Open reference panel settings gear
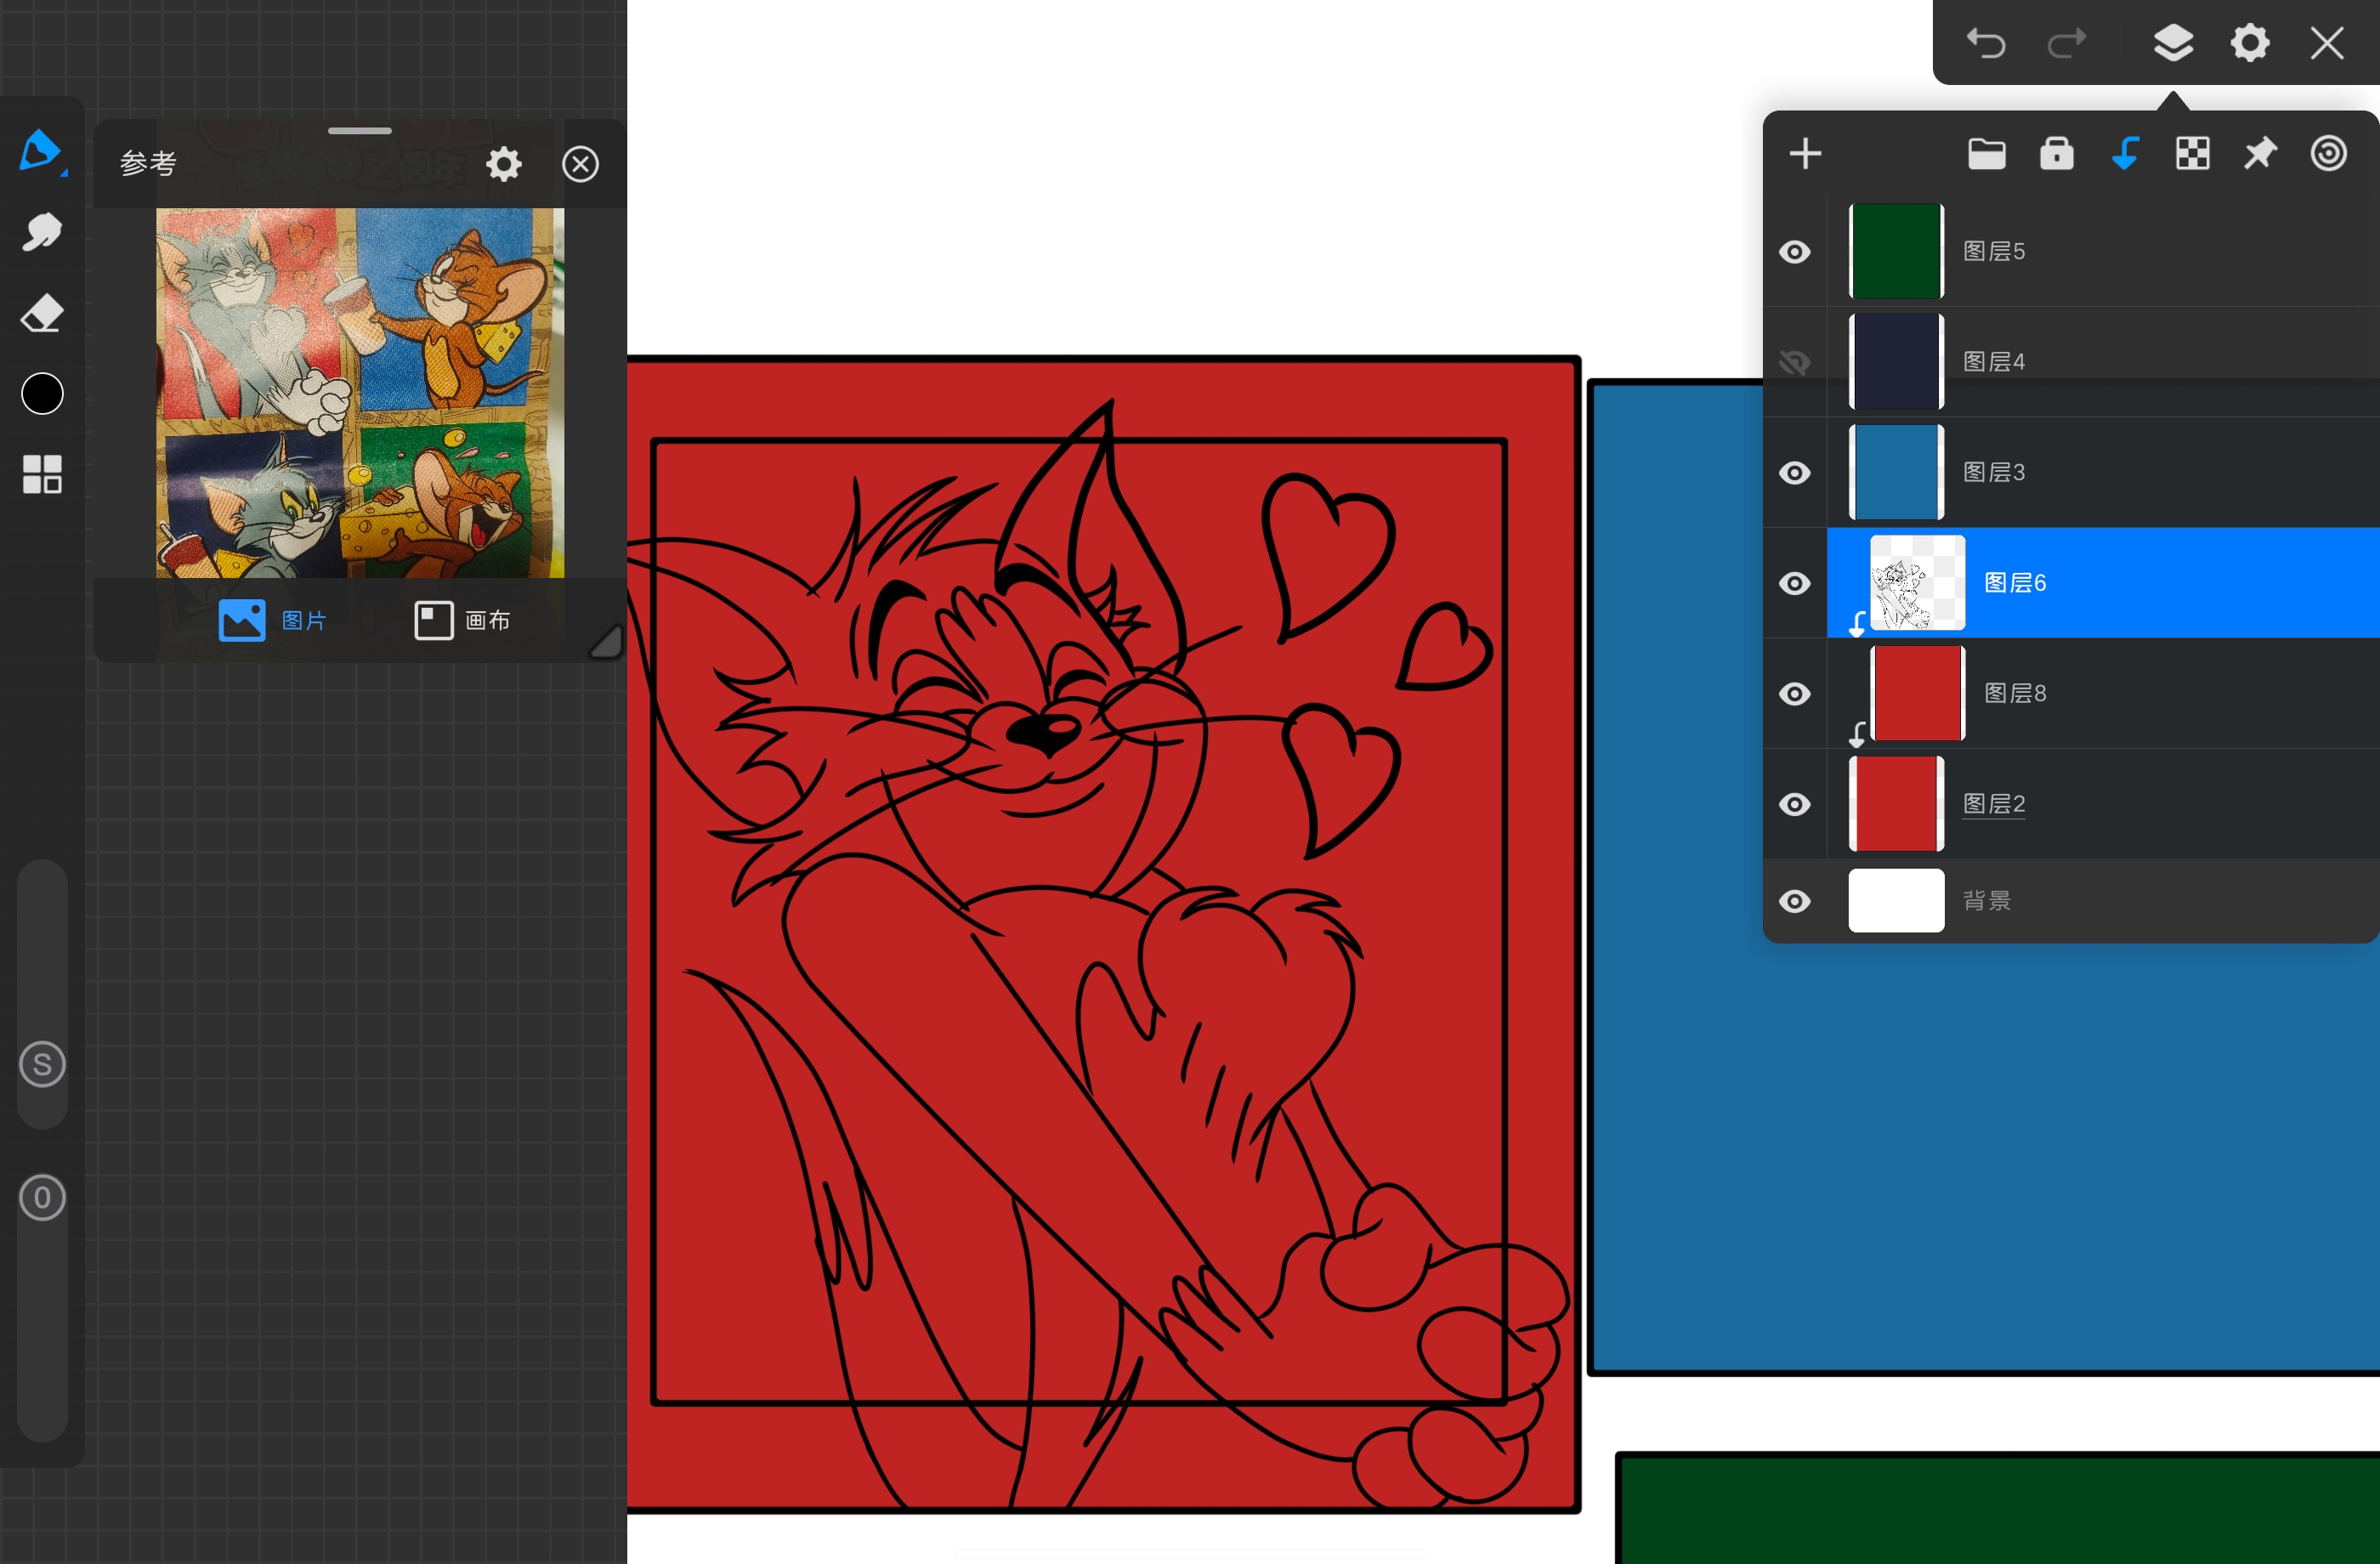This screenshot has width=2380, height=1564. tap(504, 164)
